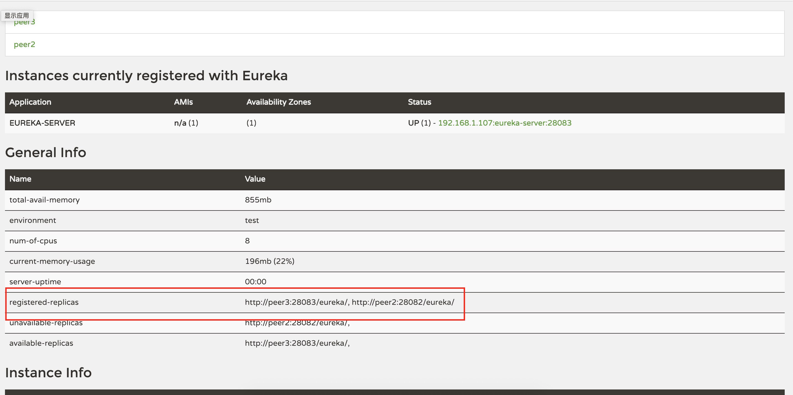This screenshot has width=793, height=395.
Task: Click the Application column header
Action: point(30,102)
